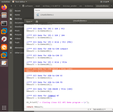113x112 pixels.
Task: Switch to the EciDemos path segment
Action: tap(89, 6)
